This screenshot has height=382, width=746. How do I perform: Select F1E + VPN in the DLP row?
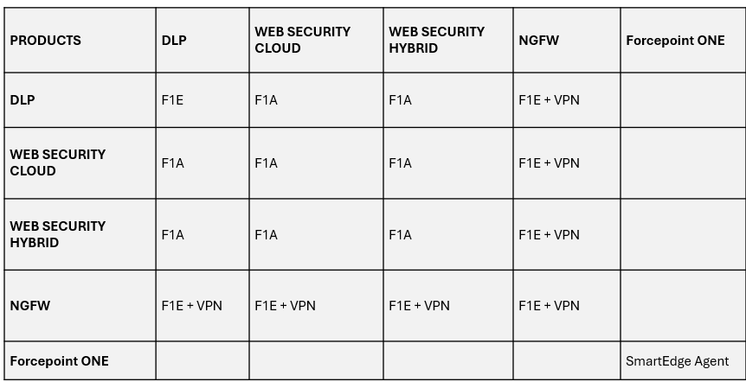[549, 100]
